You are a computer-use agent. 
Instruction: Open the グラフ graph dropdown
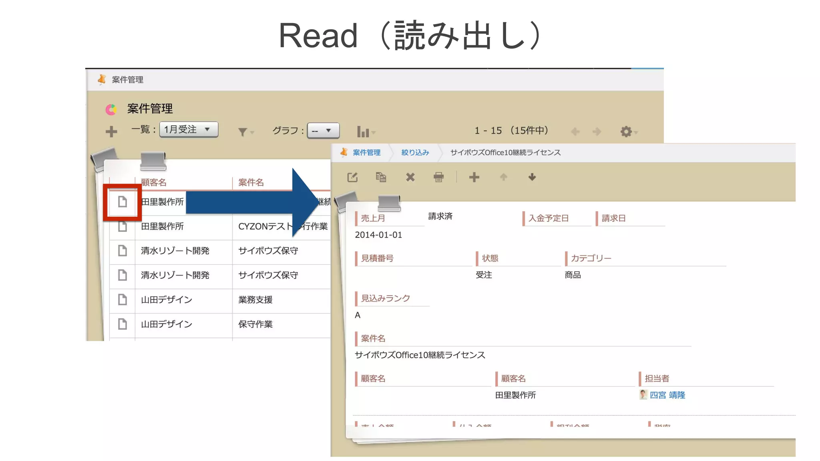tap(323, 130)
